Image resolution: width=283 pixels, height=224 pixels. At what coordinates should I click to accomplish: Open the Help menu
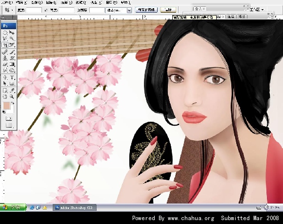125,2
